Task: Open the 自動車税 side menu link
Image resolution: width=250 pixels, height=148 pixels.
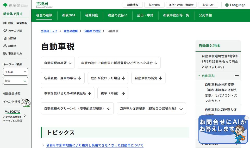Action: pos(208,76)
